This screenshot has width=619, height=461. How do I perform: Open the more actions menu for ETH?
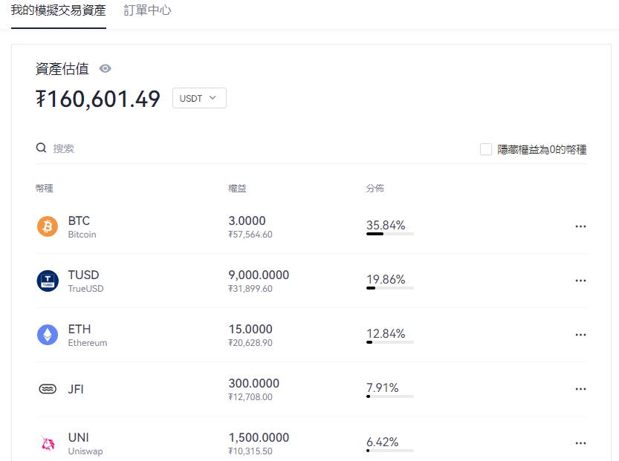click(x=580, y=335)
